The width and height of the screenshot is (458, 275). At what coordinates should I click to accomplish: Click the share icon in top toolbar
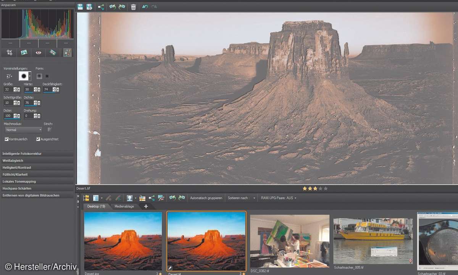[x=101, y=7]
